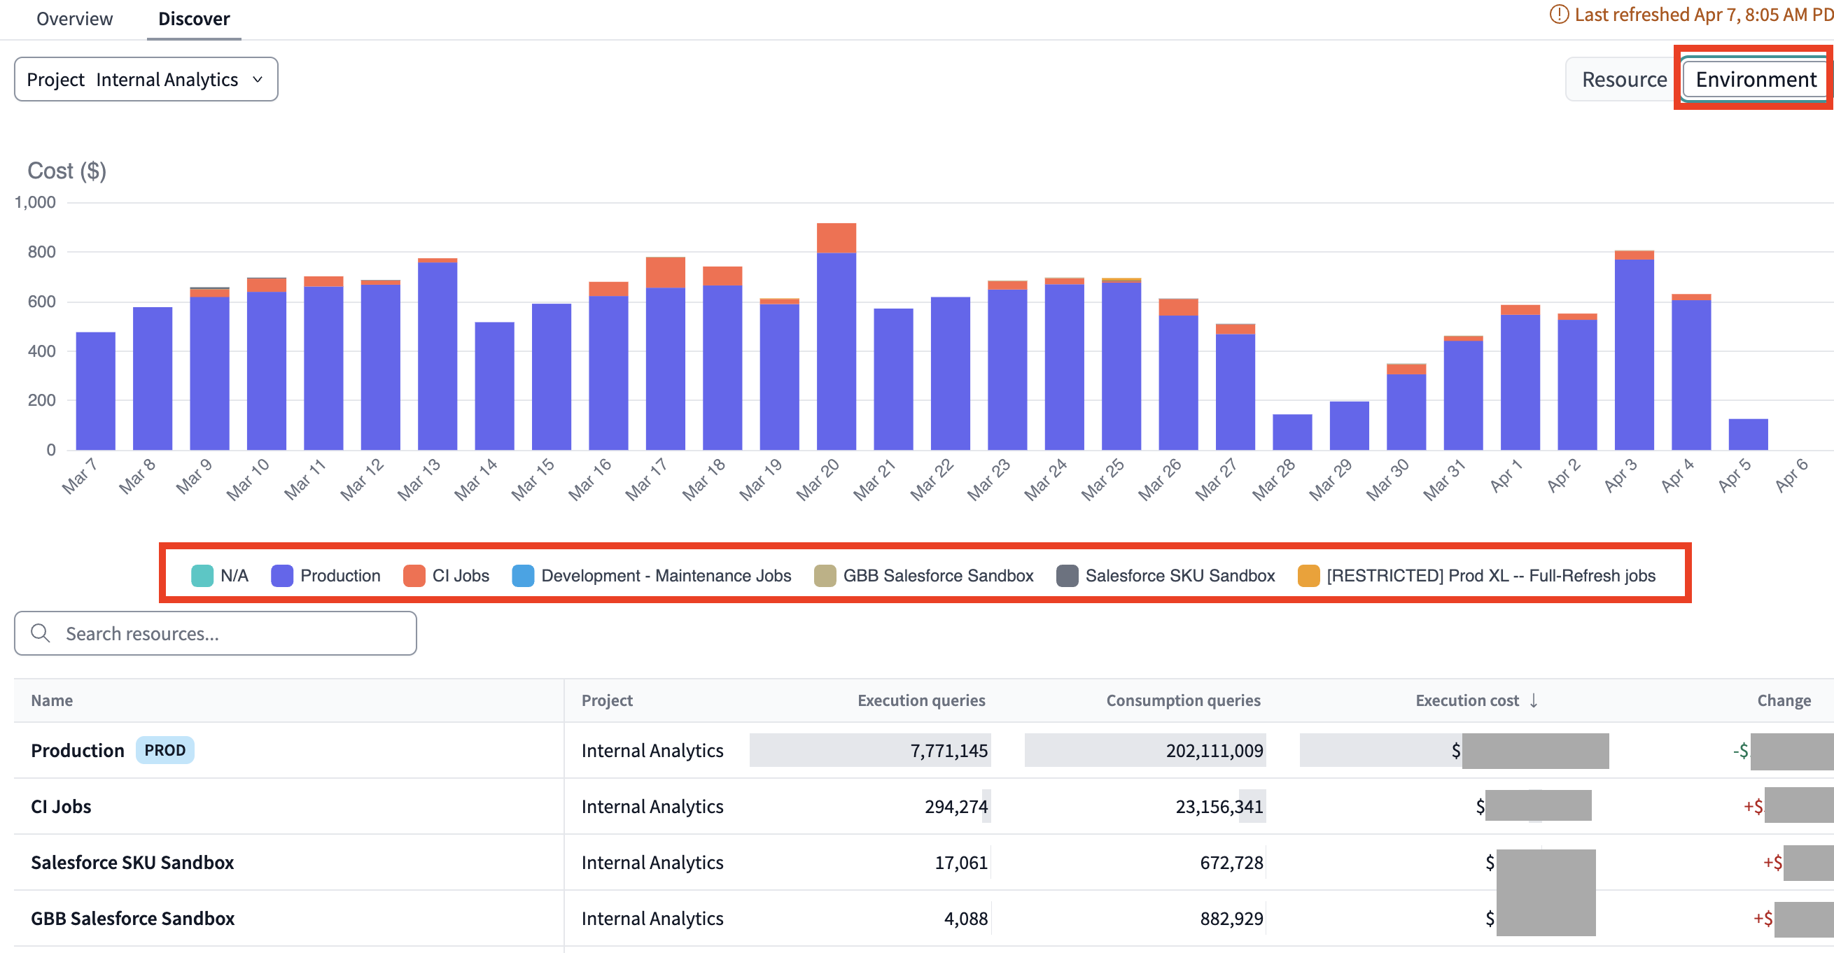Click the Search resources input field
This screenshot has height=953, width=1834.
227,633
